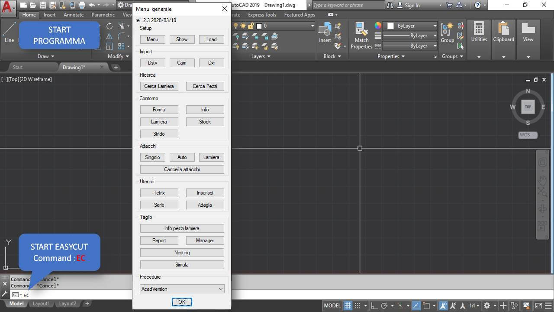The height and width of the screenshot is (312, 554).
Task: Click the New drawing icon in quick access toolbar
Action: 23,5
